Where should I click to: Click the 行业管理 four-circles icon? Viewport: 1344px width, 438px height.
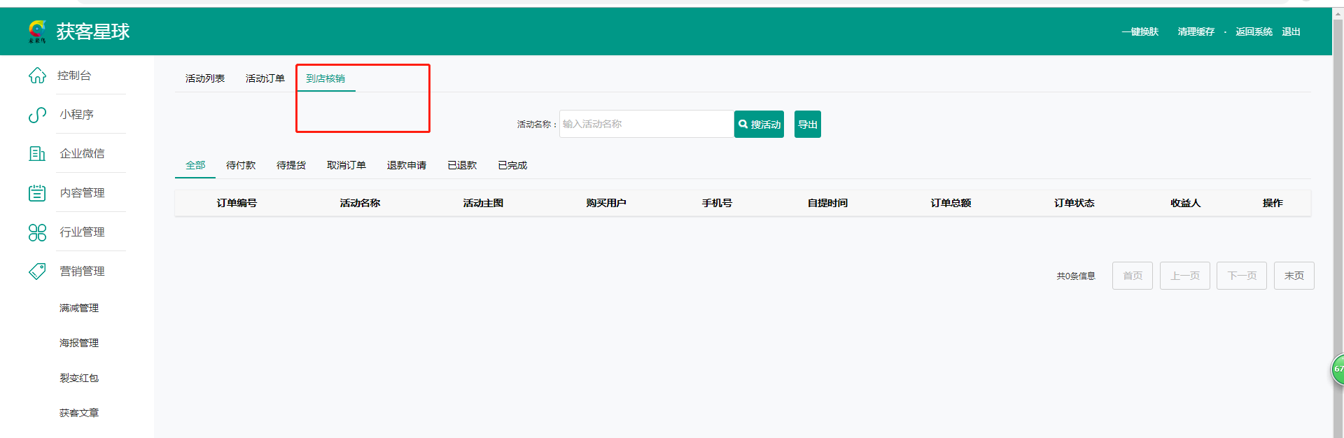37,232
